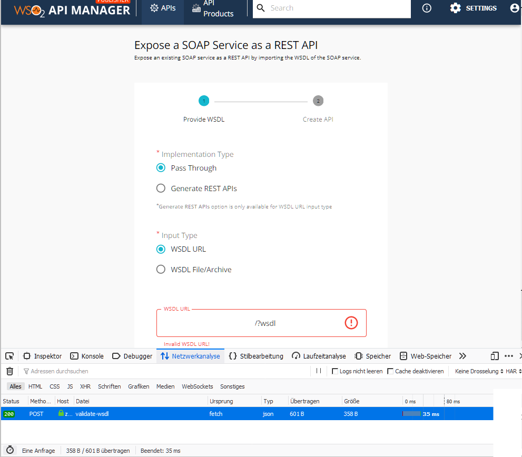Screen dimensions: 522x457
Task: Enable the 'Logs nicht leeren' checkbox
Action: (336, 371)
